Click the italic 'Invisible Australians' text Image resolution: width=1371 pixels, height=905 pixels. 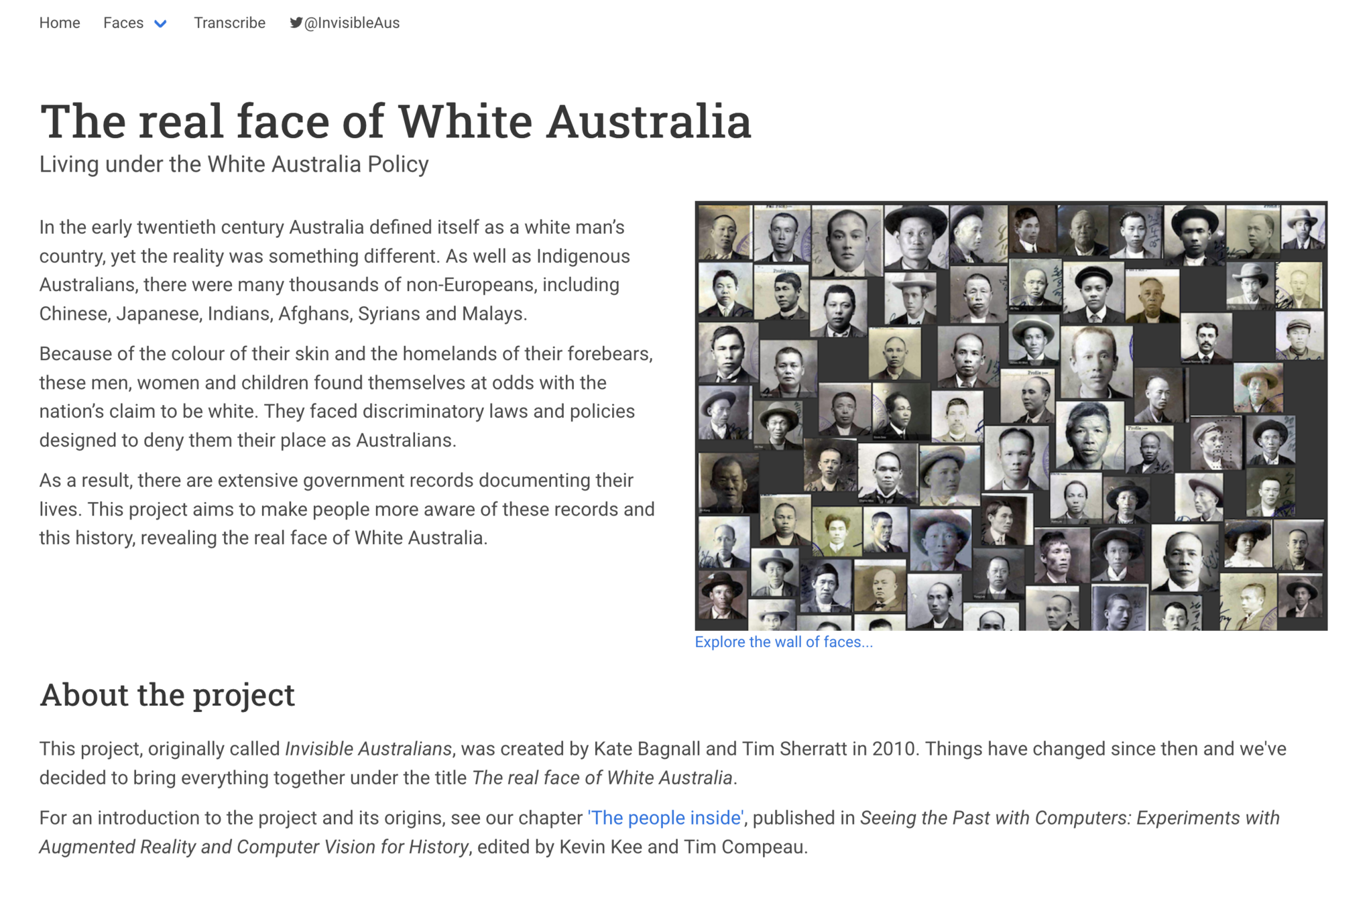[x=368, y=749]
